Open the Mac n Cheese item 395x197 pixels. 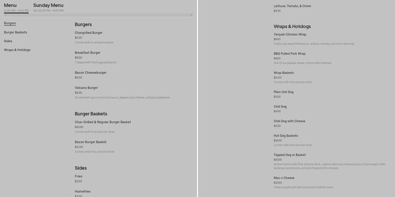(x=284, y=178)
